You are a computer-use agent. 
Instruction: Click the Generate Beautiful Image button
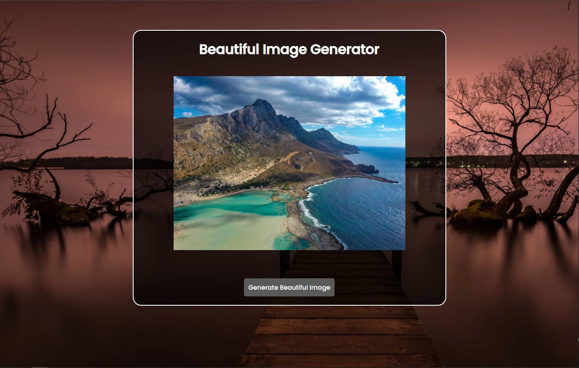click(289, 287)
